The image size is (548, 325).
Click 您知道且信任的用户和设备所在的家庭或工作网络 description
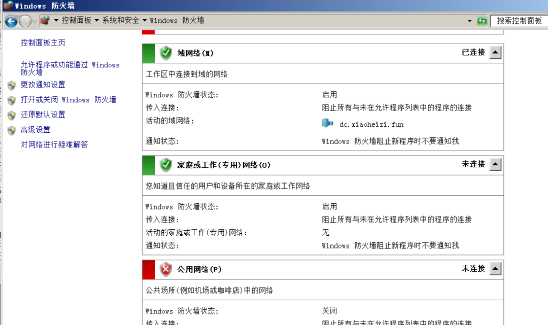point(228,186)
